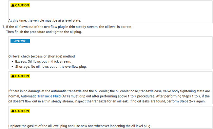Click the 'Oil level check (excess or shortage) method' heading

pos(42,56)
